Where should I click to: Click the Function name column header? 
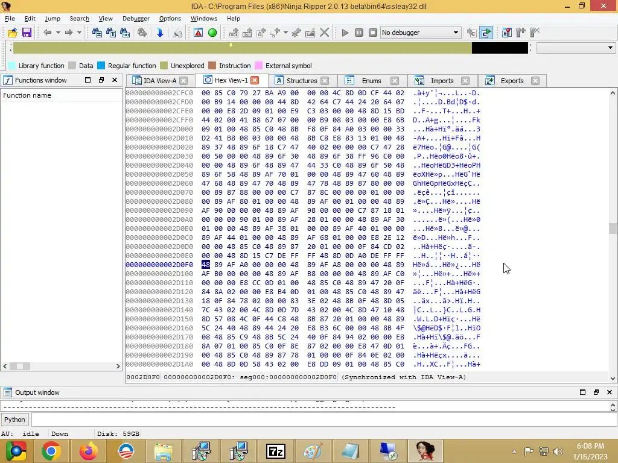coord(62,95)
